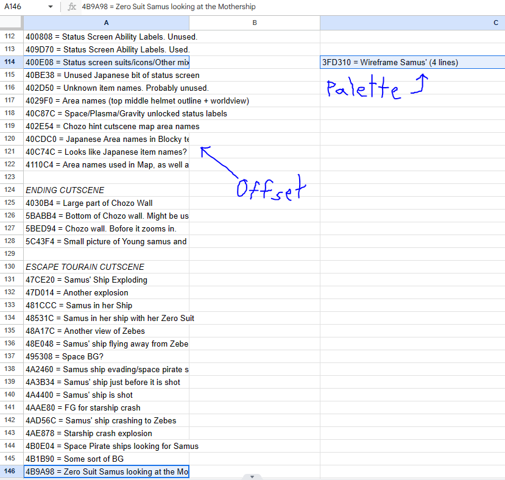Select column B header
505x480 pixels.
click(255, 23)
